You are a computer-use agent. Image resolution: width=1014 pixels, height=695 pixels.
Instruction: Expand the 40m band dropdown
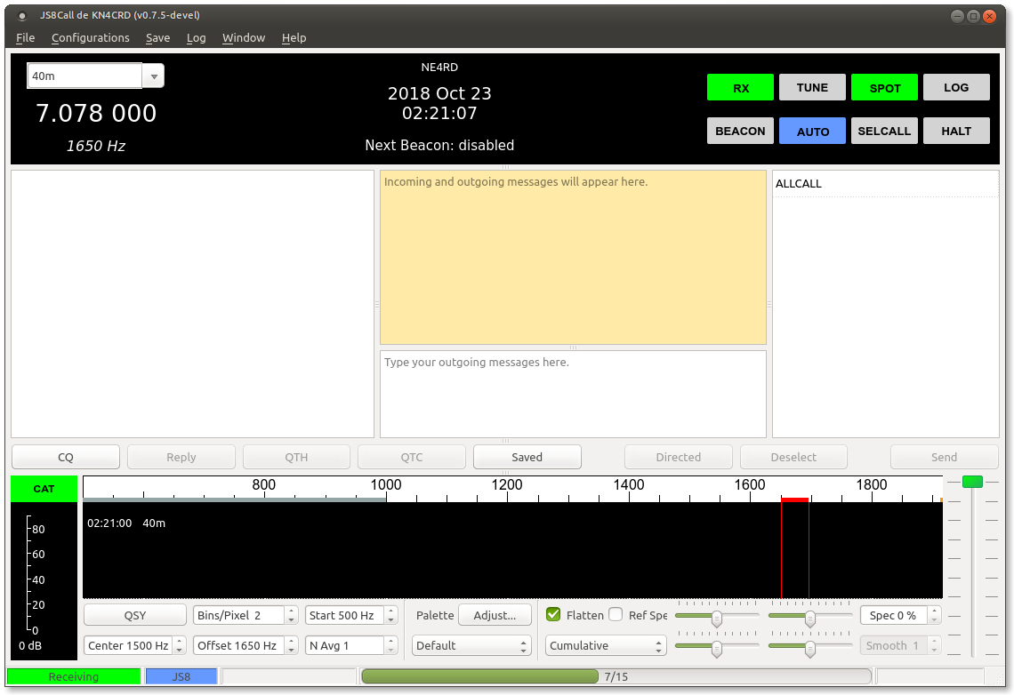[x=154, y=76]
